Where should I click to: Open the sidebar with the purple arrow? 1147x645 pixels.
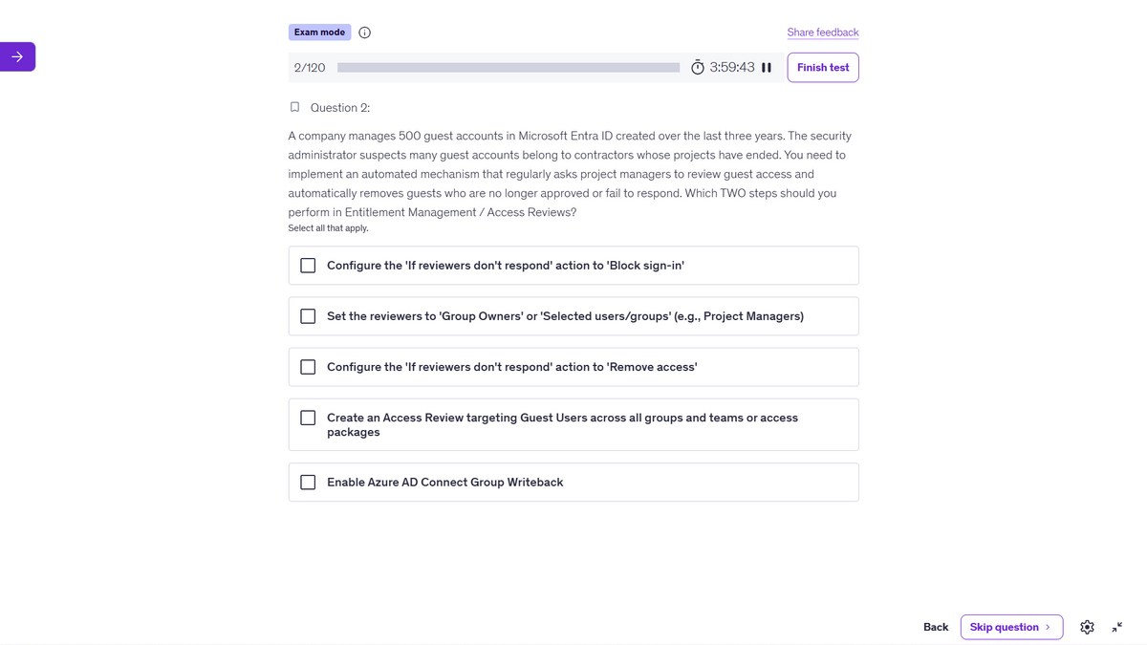pyautogui.click(x=17, y=56)
